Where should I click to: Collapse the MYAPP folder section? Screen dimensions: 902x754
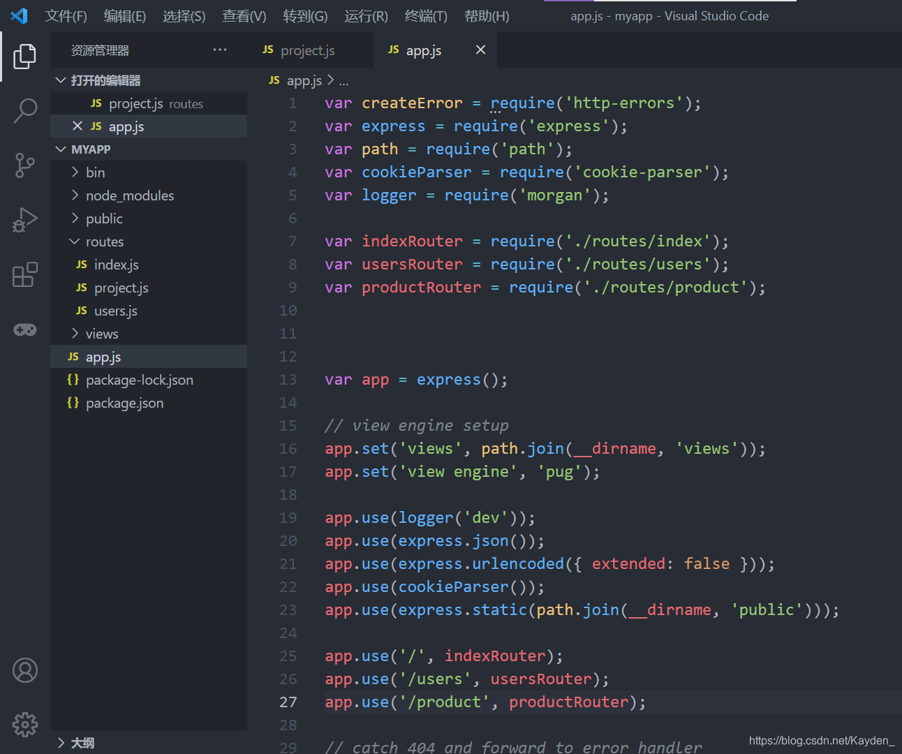click(61, 149)
